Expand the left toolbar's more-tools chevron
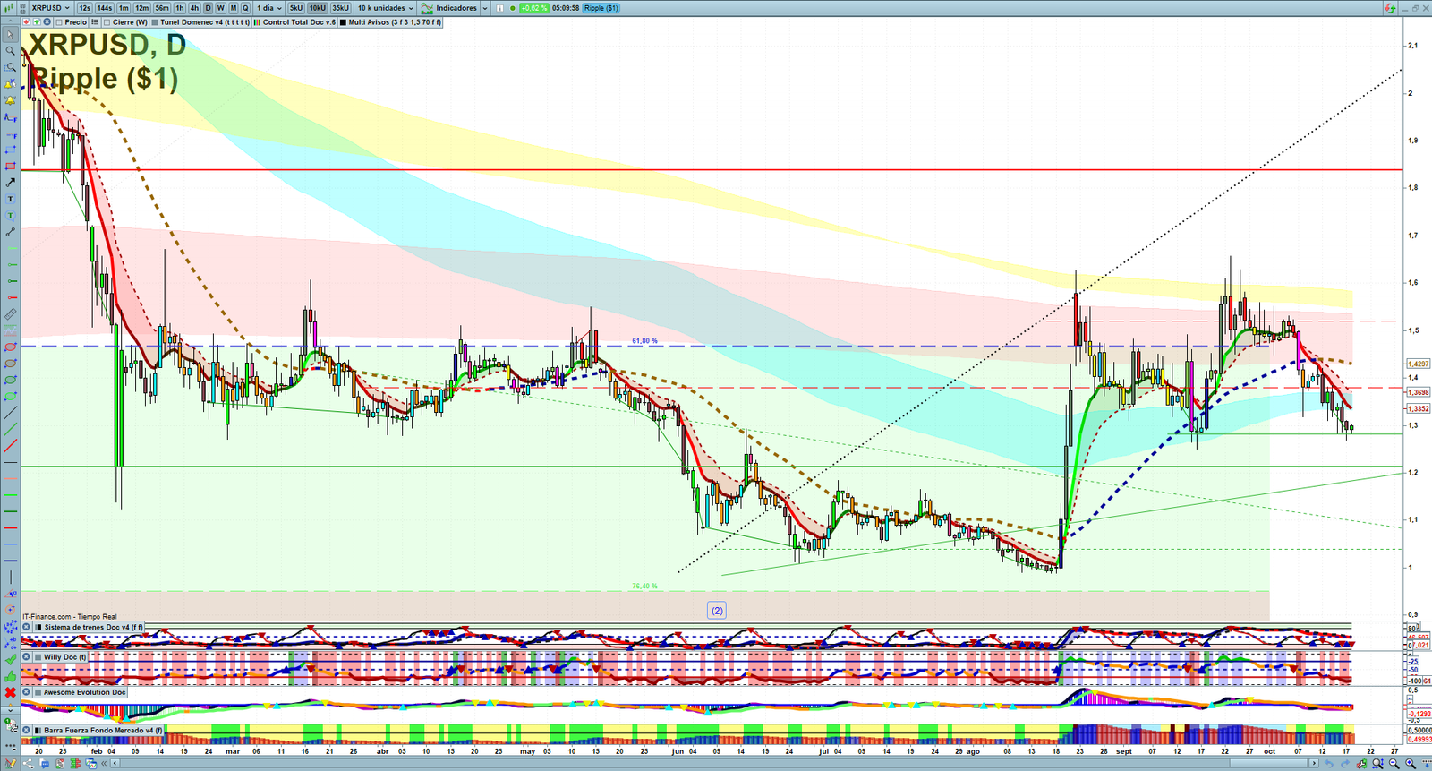 click(x=10, y=710)
